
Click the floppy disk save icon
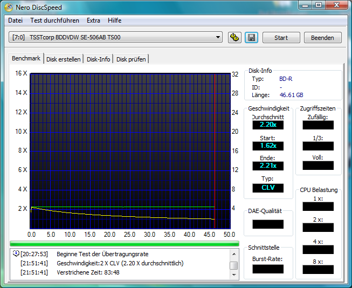pos(251,37)
